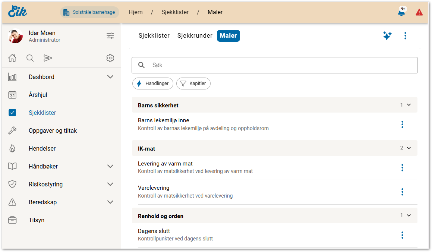Image resolution: width=432 pixels, height=252 pixels.
Task: Click the paper plane send icon
Action: tap(48, 58)
